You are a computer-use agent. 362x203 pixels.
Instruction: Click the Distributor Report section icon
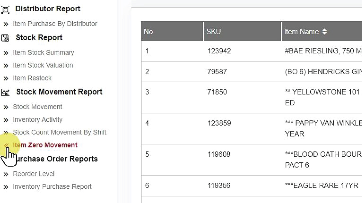5,9
